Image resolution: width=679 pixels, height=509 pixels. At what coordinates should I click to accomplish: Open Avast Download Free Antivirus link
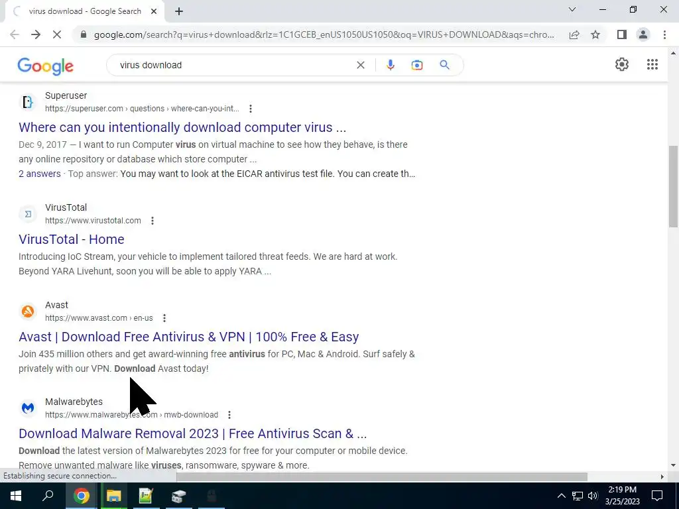[x=189, y=337]
